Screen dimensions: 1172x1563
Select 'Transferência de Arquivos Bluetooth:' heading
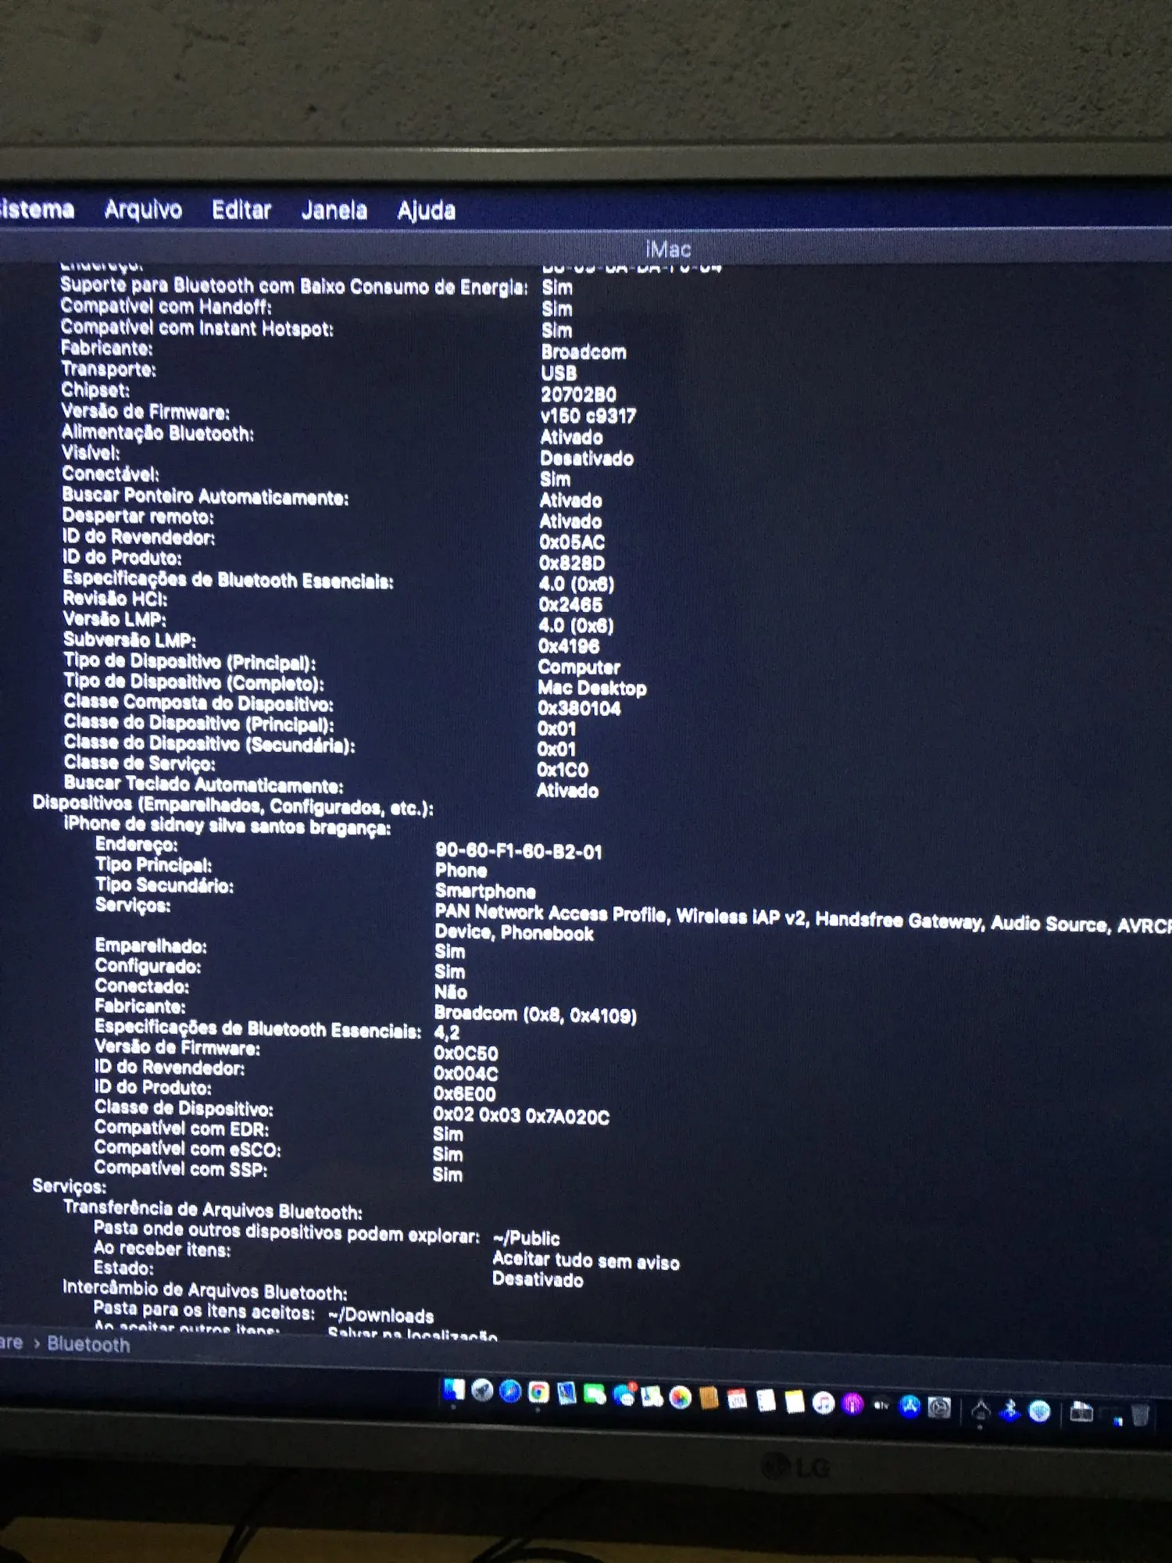[x=213, y=1210]
